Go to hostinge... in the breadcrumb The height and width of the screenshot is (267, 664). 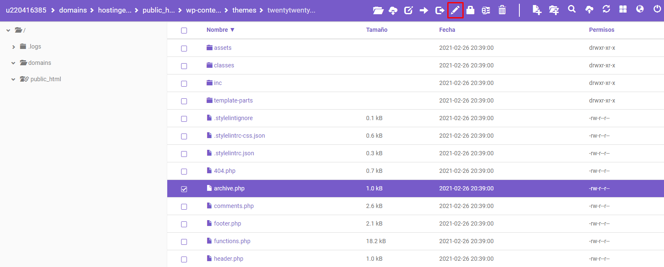tap(115, 10)
